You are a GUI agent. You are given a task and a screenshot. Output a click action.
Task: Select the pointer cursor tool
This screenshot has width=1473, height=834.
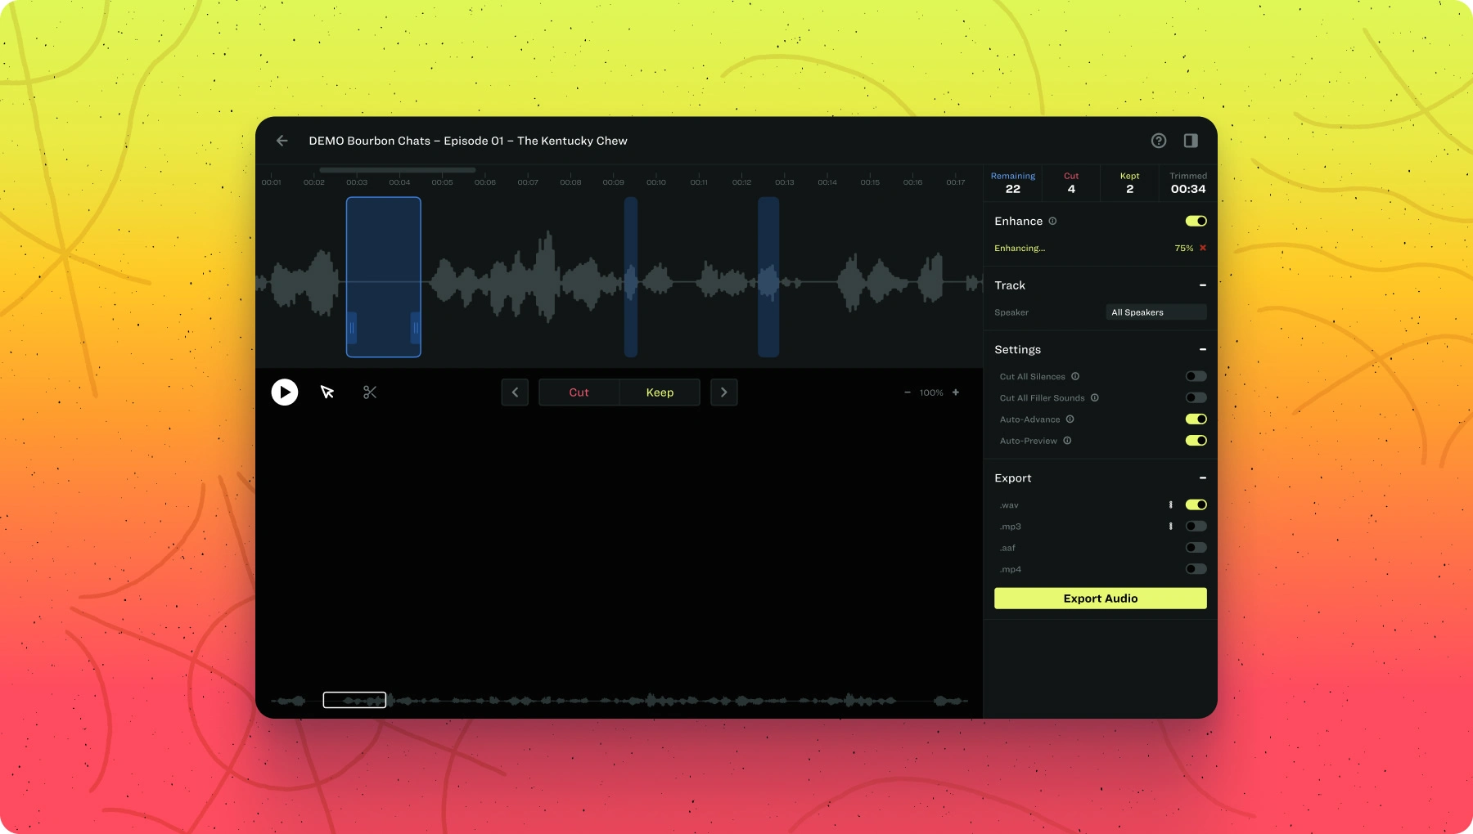(327, 392)
